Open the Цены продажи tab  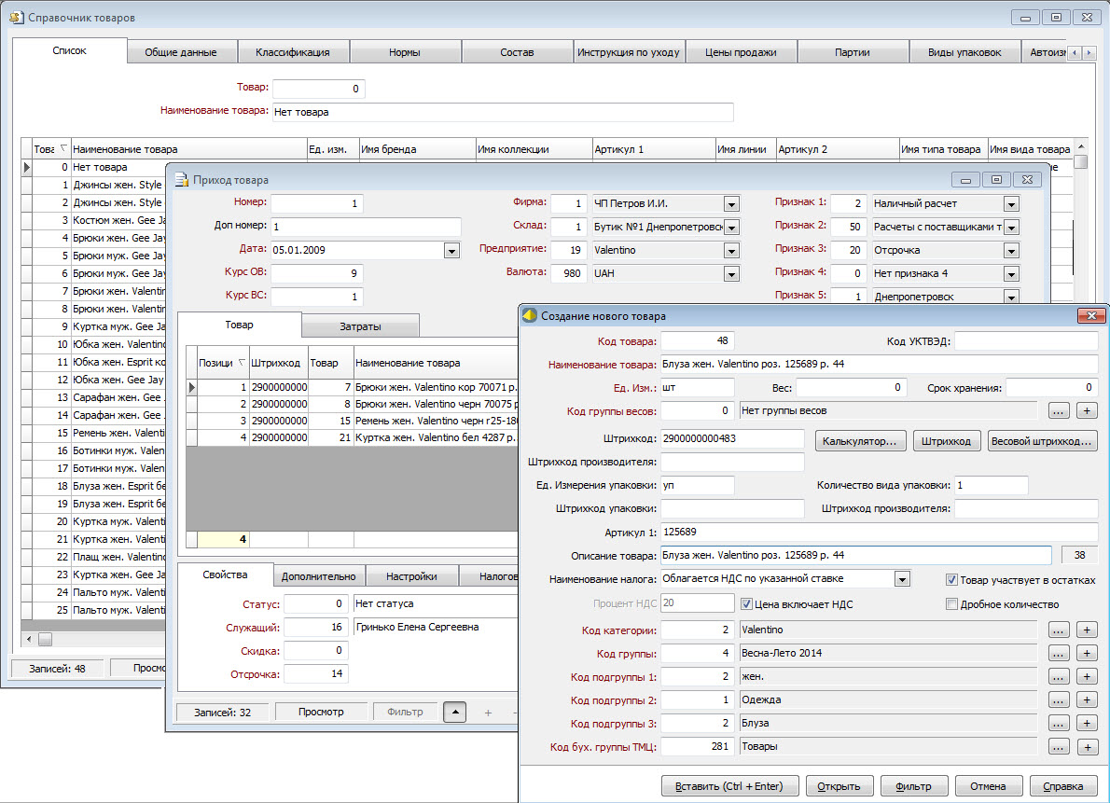tap(741, 52)
